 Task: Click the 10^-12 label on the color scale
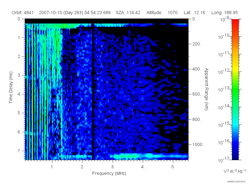(x=224, y=72)
